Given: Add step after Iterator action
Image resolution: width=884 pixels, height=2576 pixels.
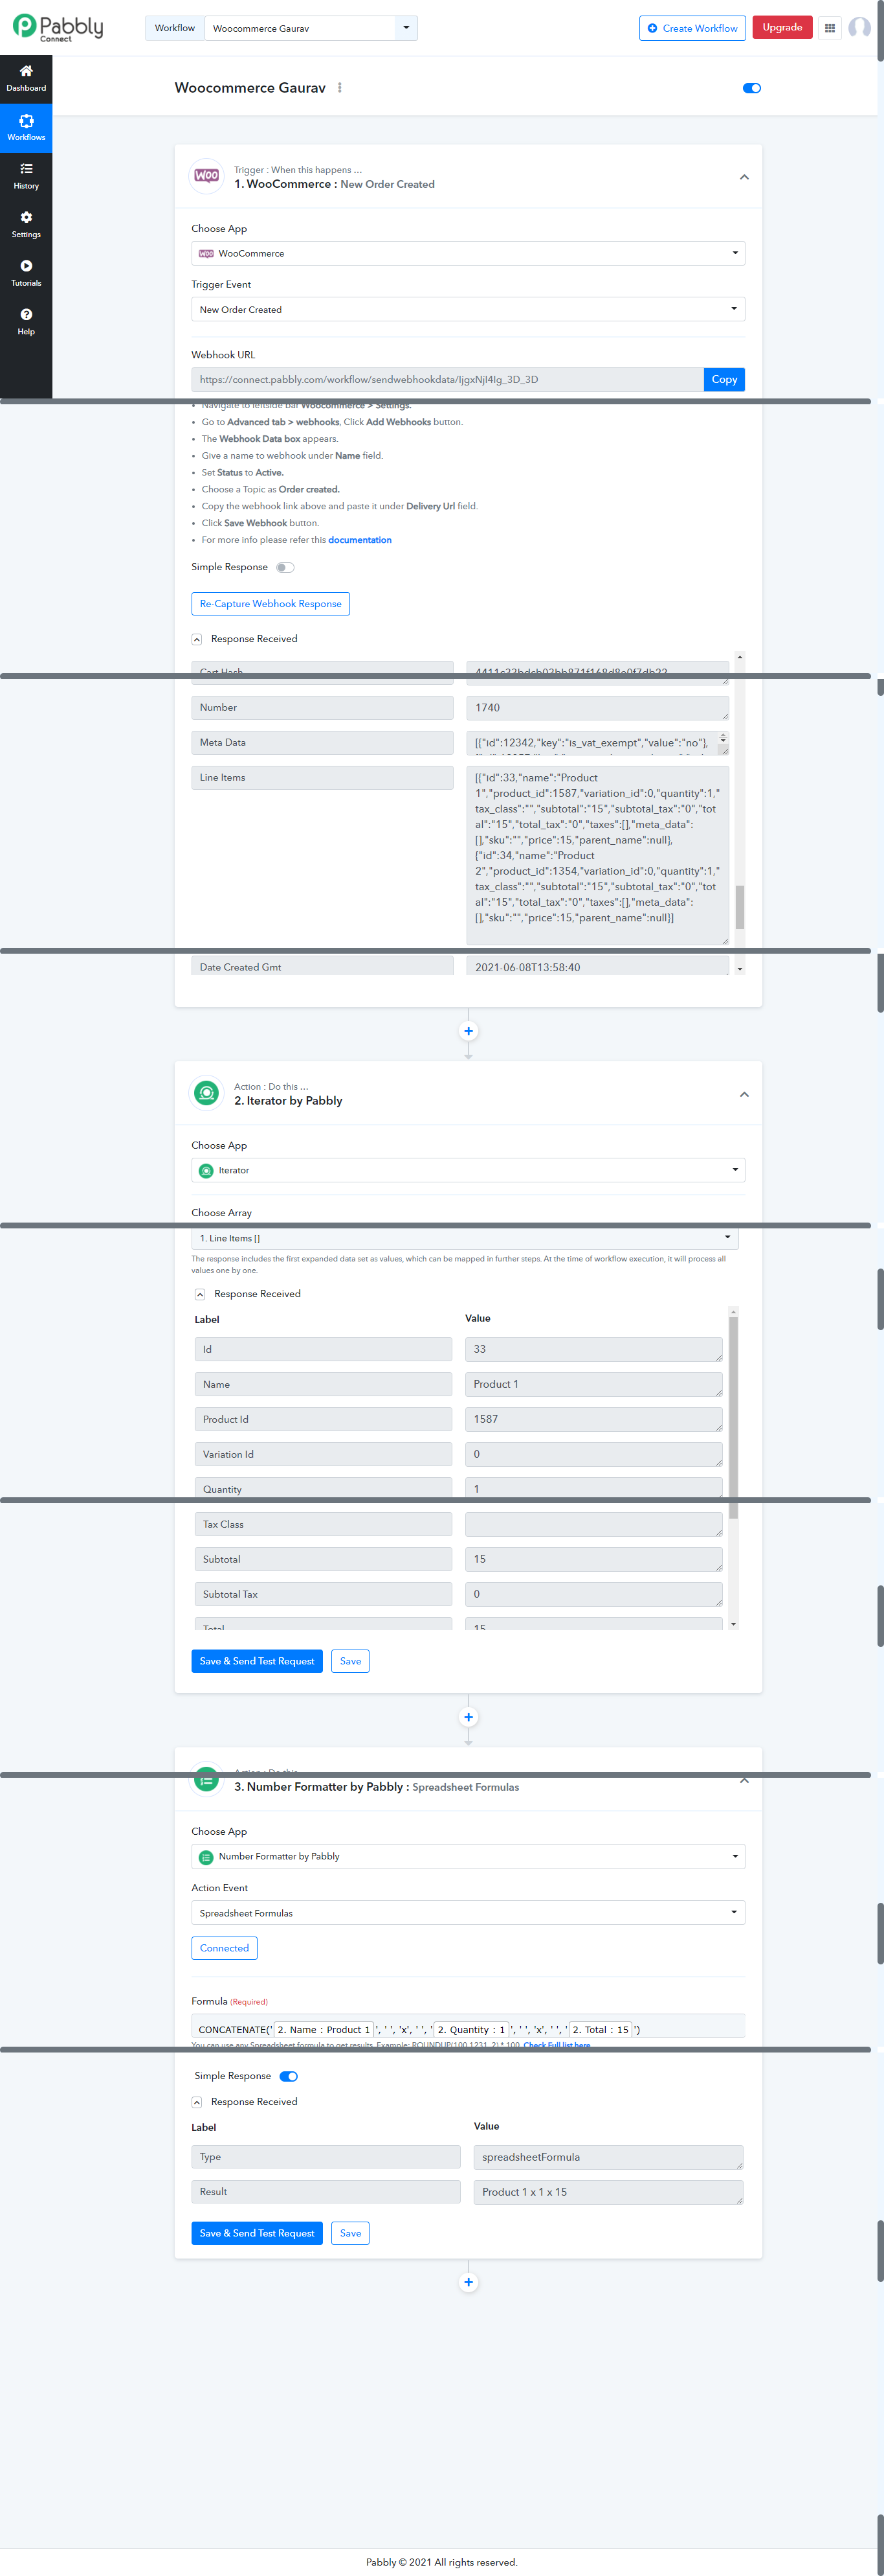Looking at the screenshot, I should pos(469,1717).
